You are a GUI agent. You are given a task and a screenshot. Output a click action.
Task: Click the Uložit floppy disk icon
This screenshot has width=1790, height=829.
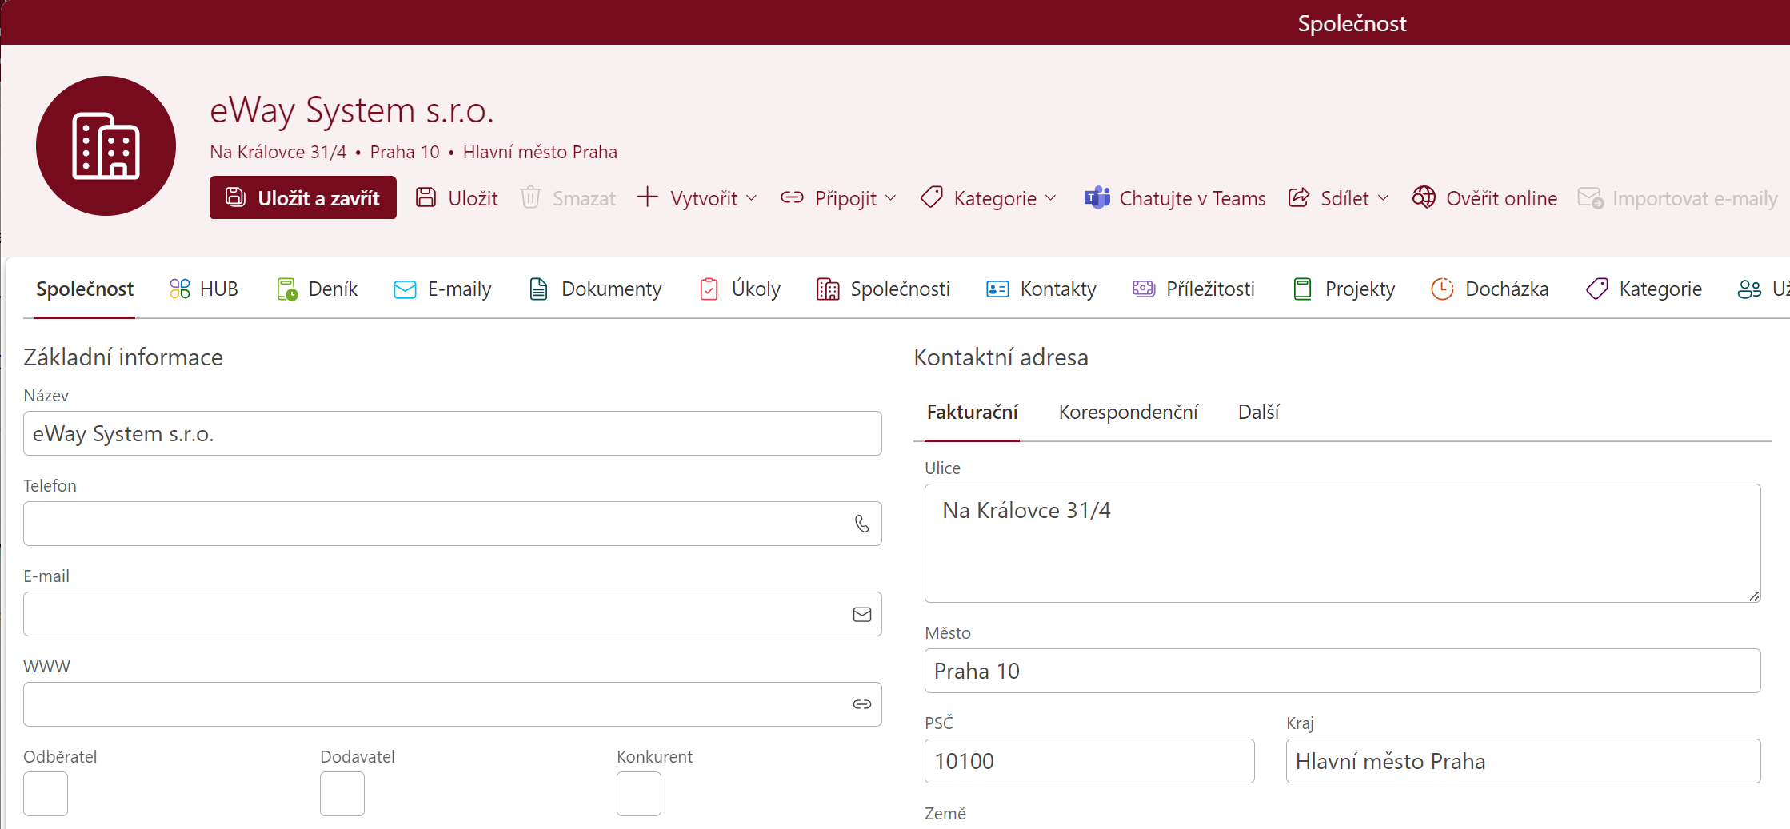click(426, 197)
